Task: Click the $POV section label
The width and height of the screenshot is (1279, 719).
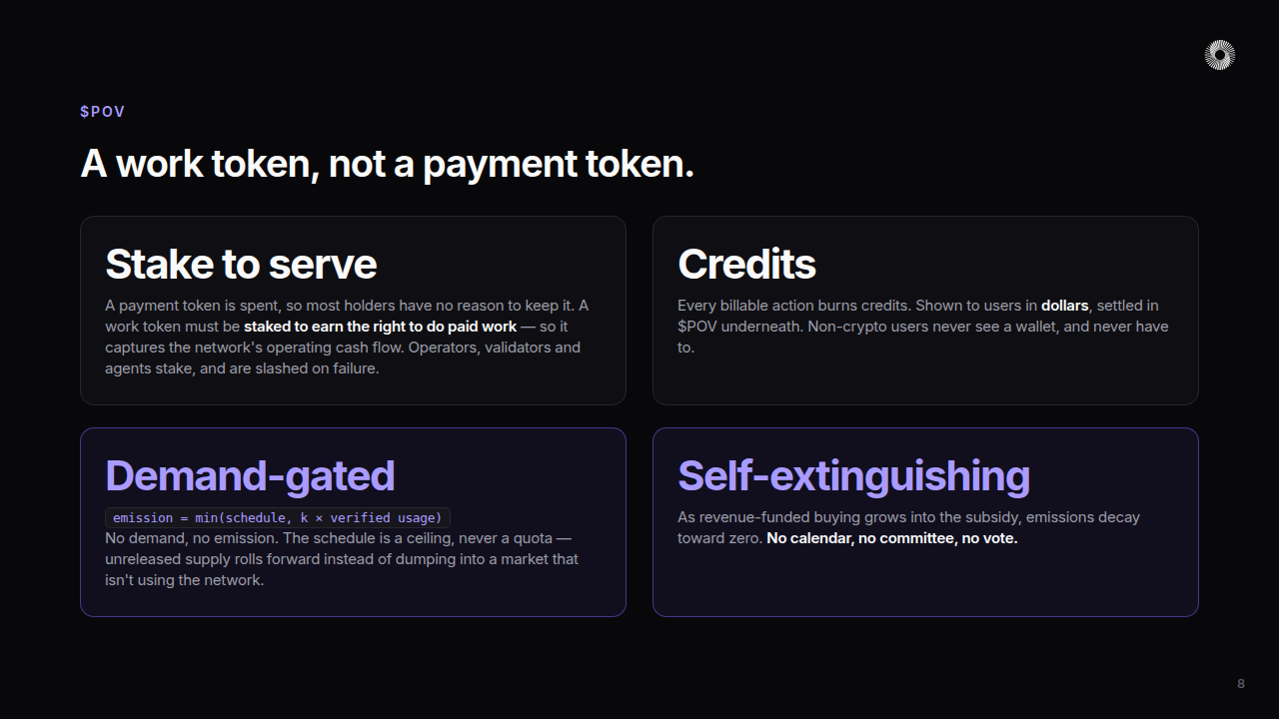Action: click(x=103, y=111)
